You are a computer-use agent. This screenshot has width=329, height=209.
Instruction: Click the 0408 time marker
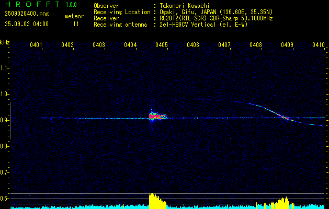[x=256, y=44]
